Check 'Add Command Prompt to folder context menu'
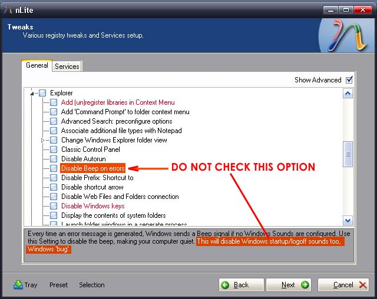 click(54, 112)
